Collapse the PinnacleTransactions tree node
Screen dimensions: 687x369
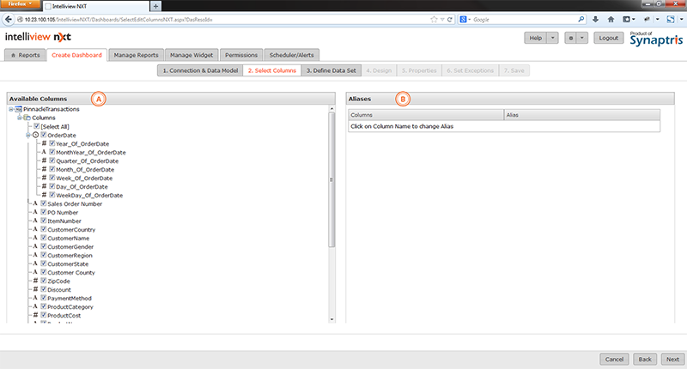(9, 109)
